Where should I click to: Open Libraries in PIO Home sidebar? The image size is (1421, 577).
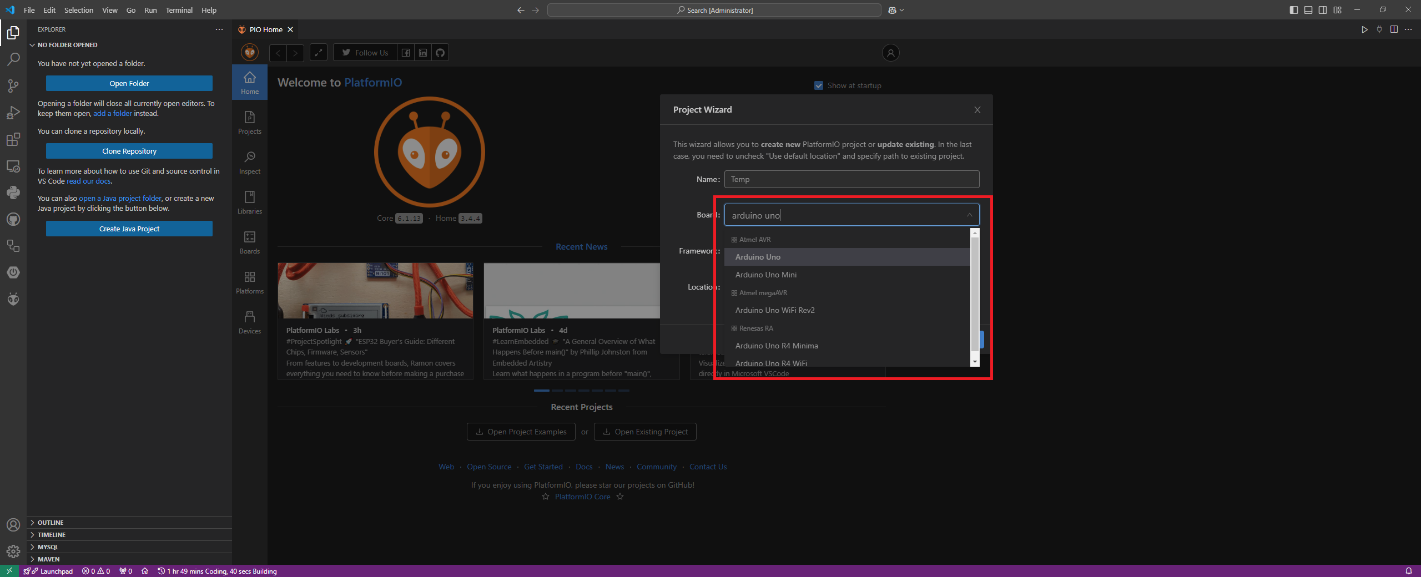pos(250,202)
